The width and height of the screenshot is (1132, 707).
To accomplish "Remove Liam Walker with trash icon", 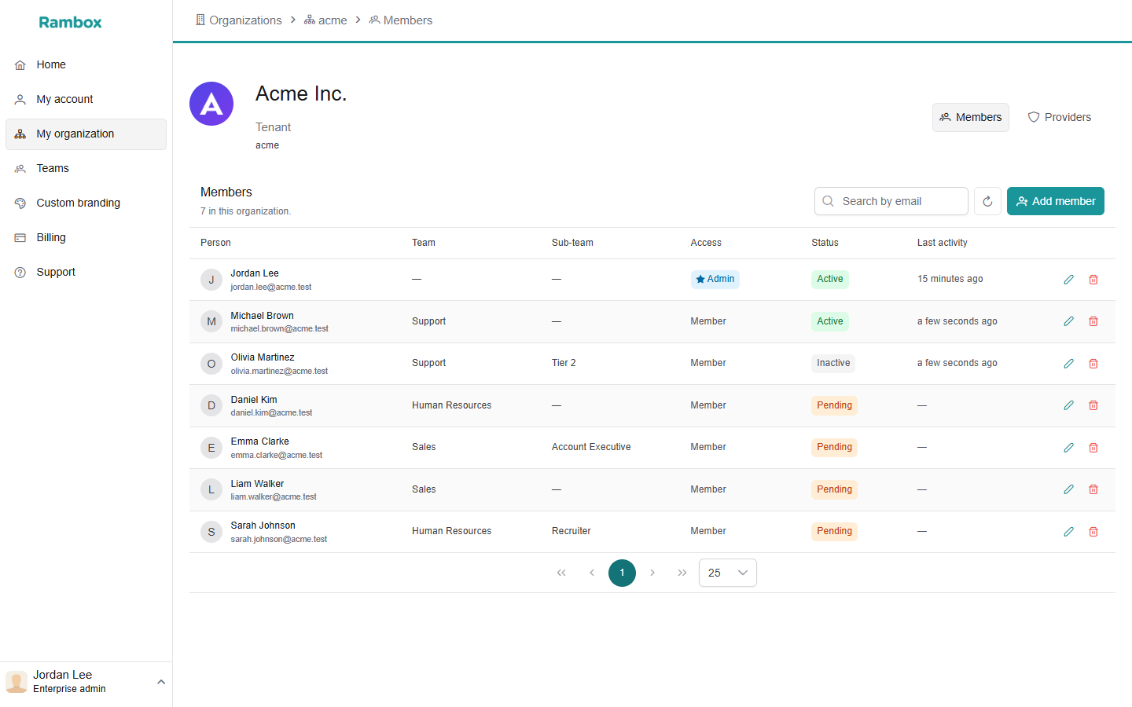I will [1093, 489].
